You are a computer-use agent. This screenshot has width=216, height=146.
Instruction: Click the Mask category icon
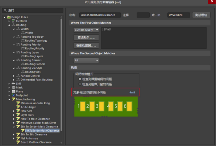[x=13, y=87]
